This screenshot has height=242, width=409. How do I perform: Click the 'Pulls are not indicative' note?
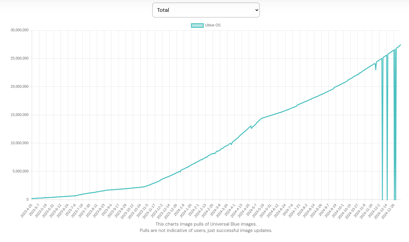point(206,230)
